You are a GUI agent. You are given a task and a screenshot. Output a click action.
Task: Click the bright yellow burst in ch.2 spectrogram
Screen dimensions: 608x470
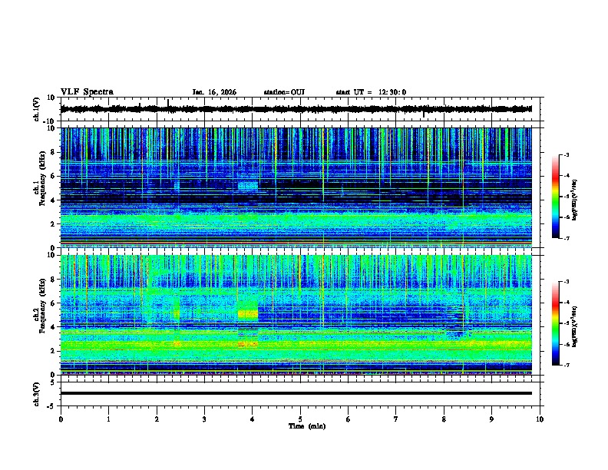click(248, 314)
